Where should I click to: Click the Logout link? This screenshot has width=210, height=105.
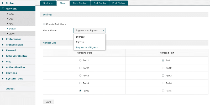click(10, 89)
